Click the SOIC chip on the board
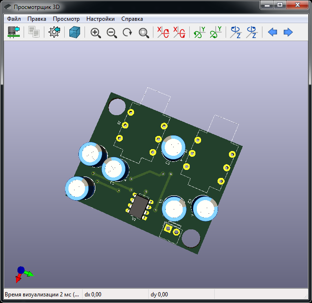Image resolution: width=312 pixels, height=303 pixels. 139,206
